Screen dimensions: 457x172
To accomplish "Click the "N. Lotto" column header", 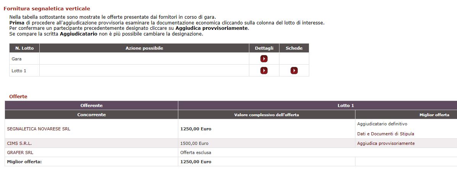I will [24, 48].
